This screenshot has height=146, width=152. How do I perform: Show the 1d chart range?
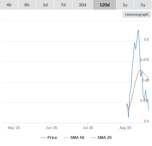click(45, 5)
